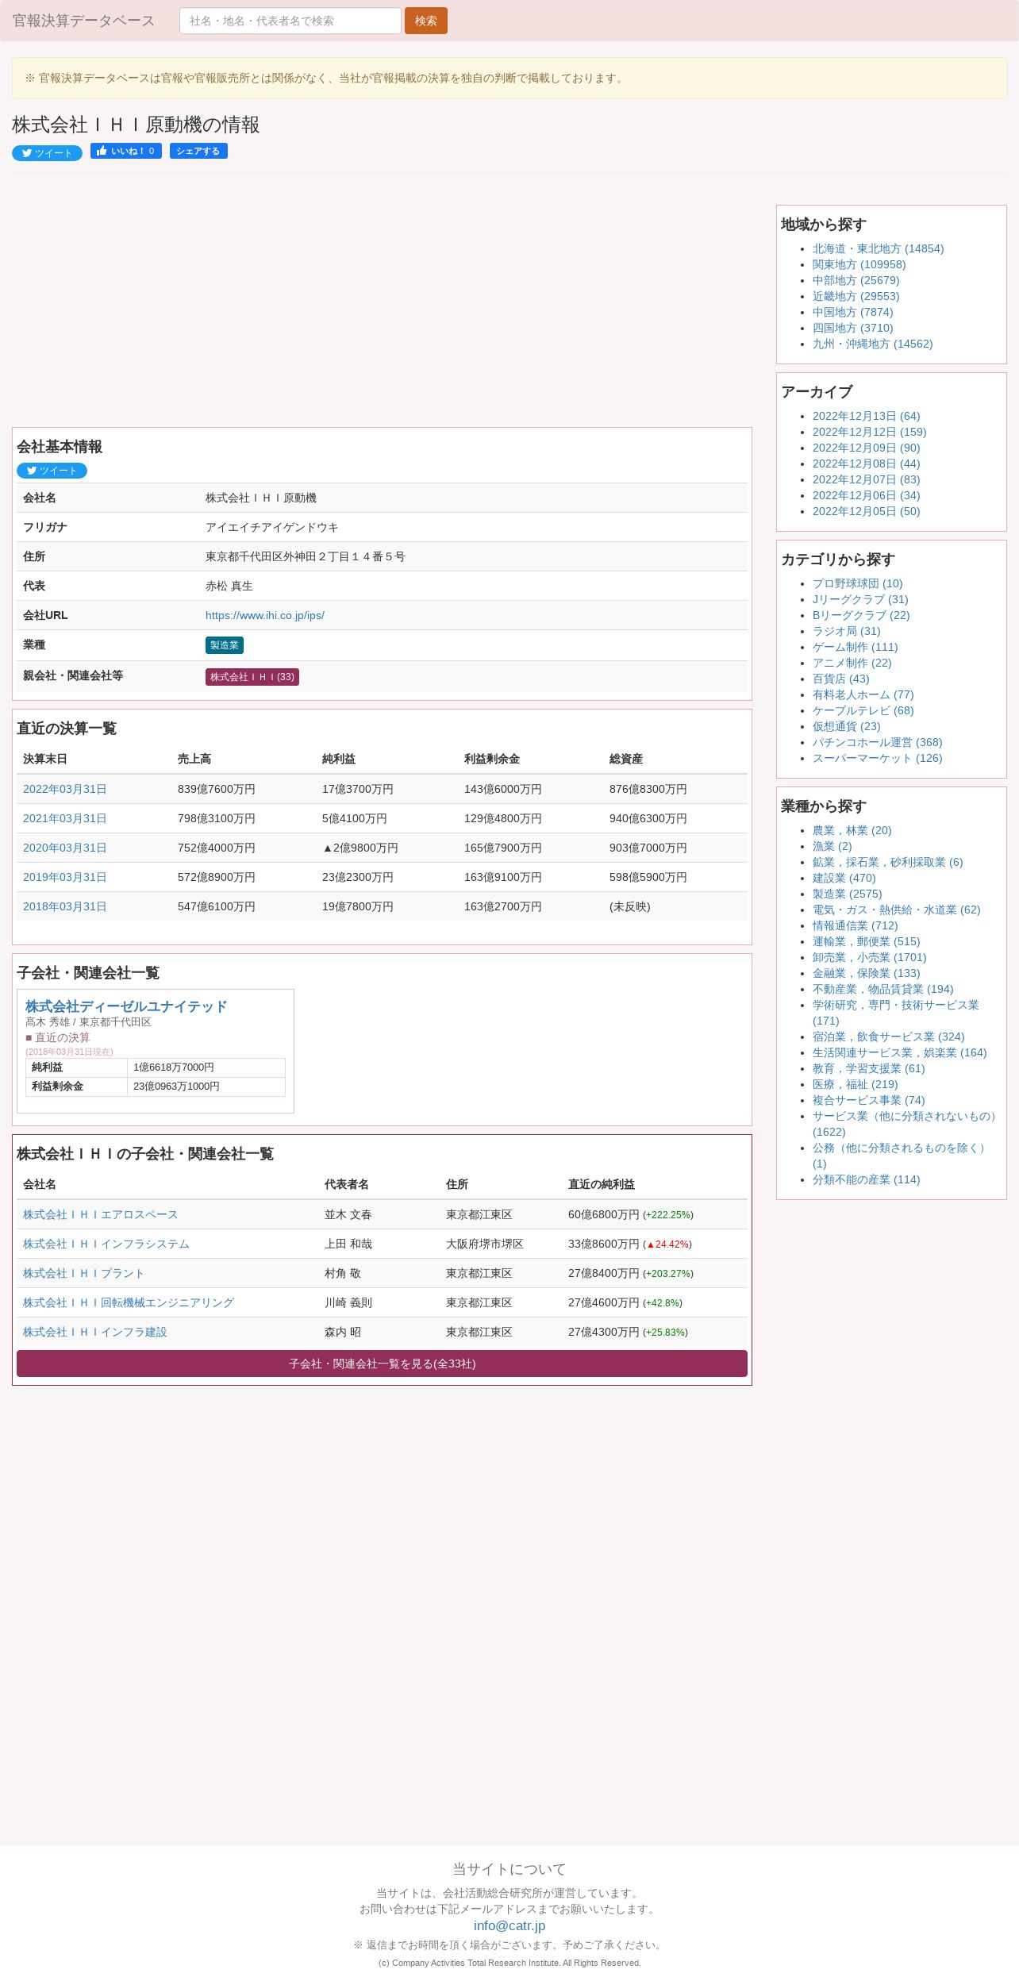Select the 製造業 industry tag
The width and height of the screenshot is (1019, 1977).
[x=225, y=645]
